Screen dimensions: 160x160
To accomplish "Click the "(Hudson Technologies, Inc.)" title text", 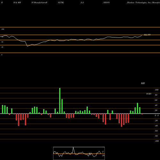I will click(x=139, y=3).
